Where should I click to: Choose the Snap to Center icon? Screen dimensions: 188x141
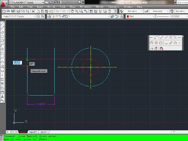click(151, 43)
